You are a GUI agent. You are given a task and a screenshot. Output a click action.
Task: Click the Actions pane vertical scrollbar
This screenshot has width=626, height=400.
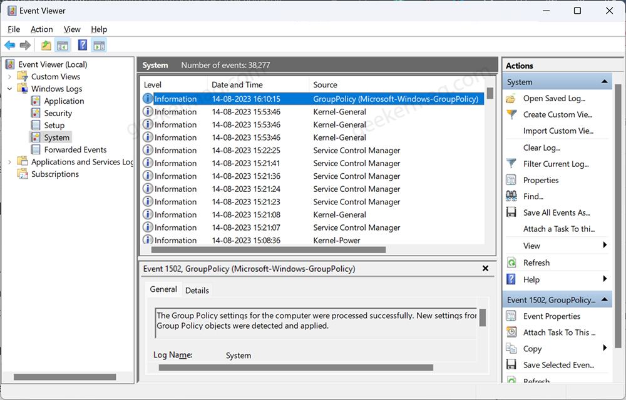coord(618,215)
